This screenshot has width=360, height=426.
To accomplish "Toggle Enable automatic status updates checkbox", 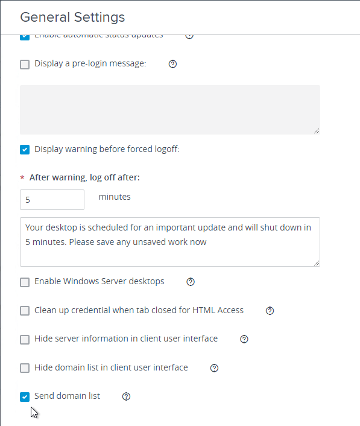I will pyautogui.click(x=25, y=37).
